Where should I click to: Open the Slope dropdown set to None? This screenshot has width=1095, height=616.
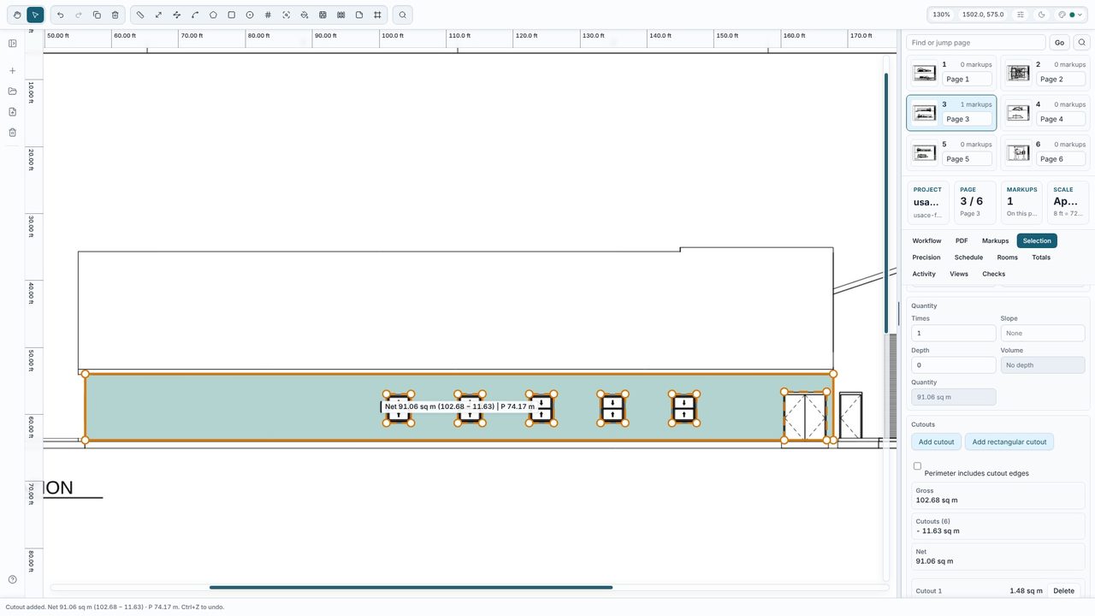click(1042, 333)
